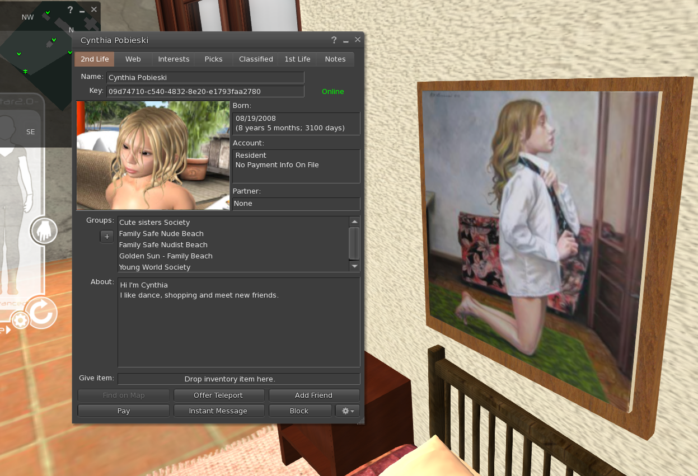Minimize the mini-map window
Image resolution: width=698 pixels, height=476 pixels.
pyautogui.click(x=82, y=11)
